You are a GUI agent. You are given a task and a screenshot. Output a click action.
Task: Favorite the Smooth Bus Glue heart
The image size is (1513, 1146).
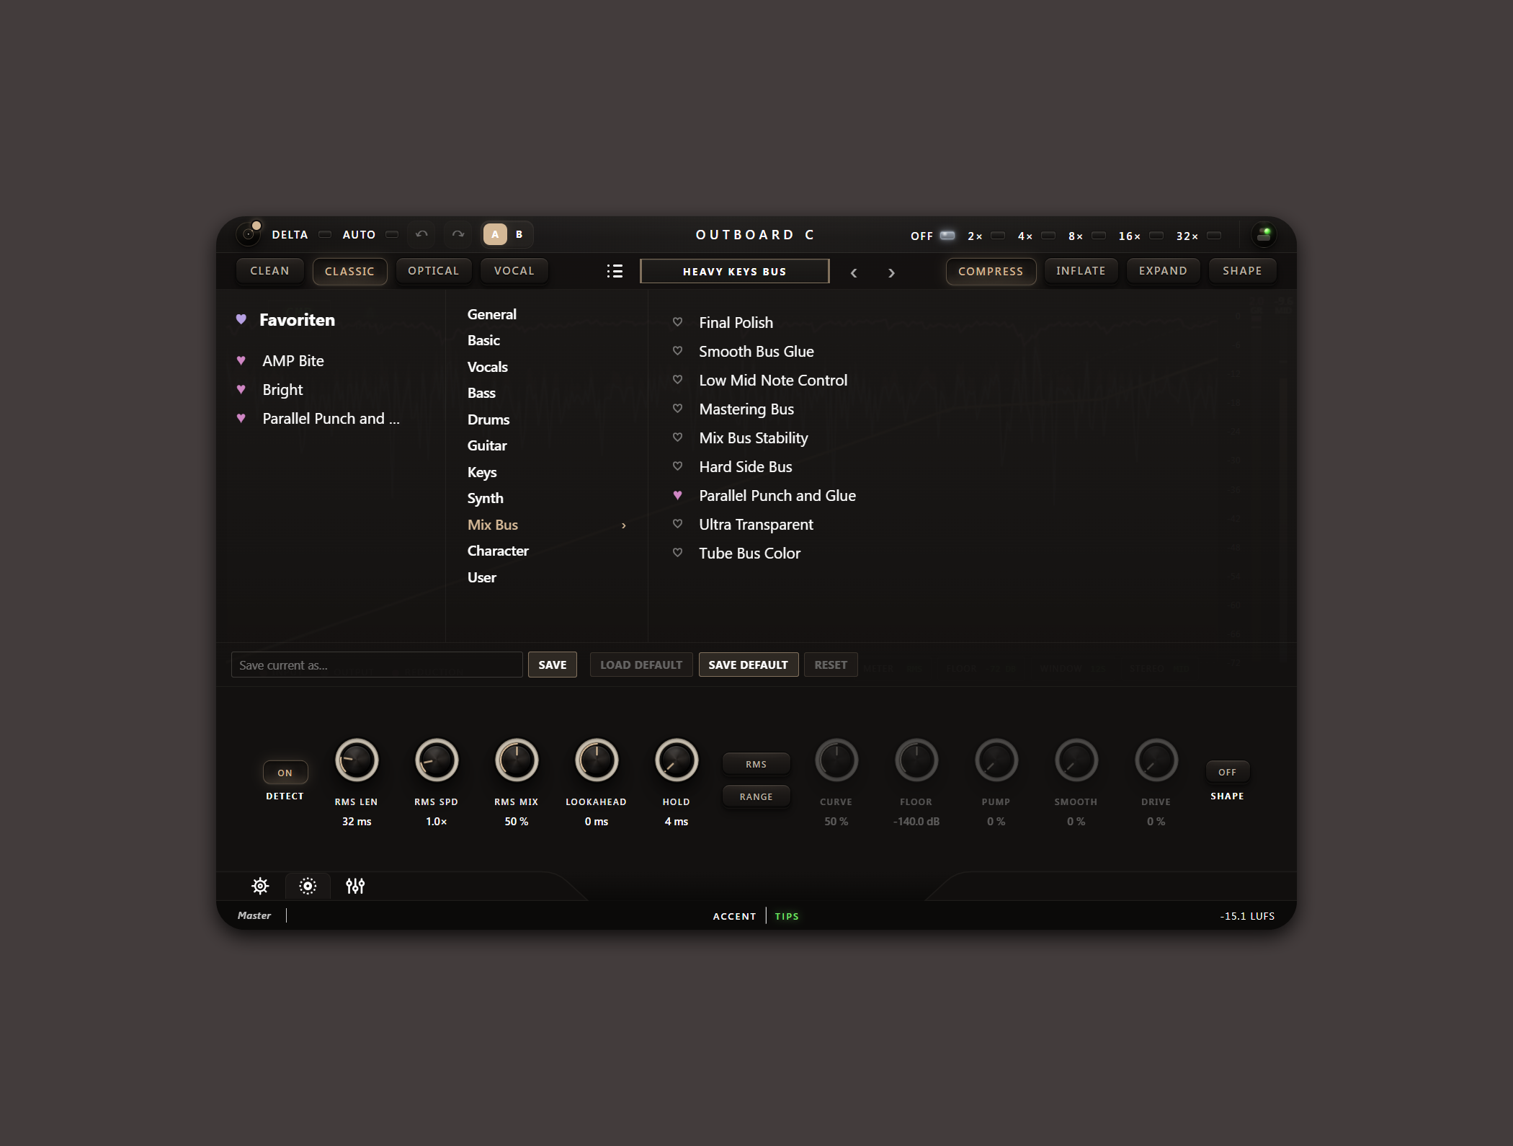coord(677,351)
